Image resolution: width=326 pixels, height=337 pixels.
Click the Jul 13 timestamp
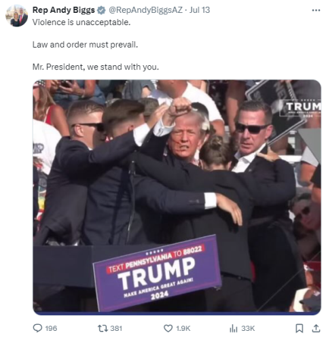click(200, 10)
